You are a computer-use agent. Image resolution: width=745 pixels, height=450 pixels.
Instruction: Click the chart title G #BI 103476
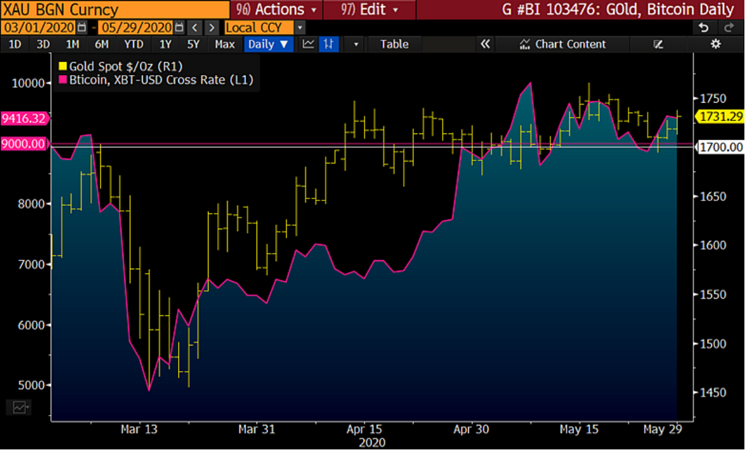pos(619,9)
